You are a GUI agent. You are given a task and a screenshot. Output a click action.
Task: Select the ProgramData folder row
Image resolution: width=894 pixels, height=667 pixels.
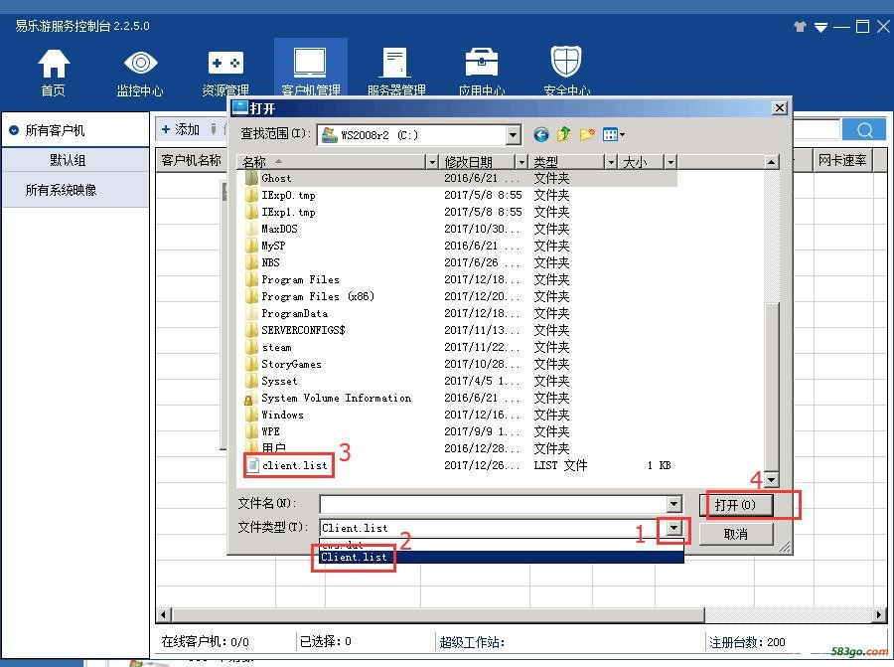[457, 313]
